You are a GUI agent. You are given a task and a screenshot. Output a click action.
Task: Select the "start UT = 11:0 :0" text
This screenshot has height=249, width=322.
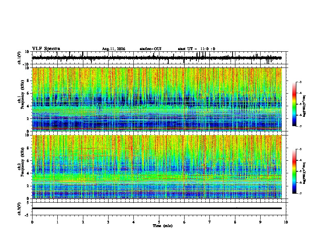point(196,49)
